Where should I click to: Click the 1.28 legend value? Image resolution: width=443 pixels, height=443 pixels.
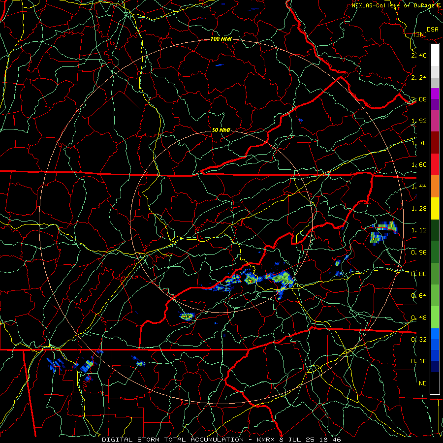[419, 209]
